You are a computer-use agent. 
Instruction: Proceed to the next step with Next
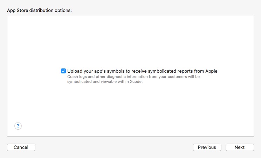point(240,147)
